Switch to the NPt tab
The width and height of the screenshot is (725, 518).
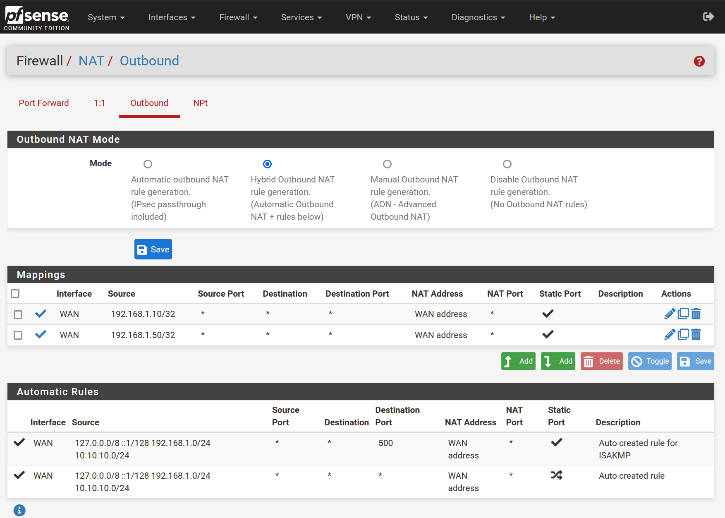pos(200,103)
